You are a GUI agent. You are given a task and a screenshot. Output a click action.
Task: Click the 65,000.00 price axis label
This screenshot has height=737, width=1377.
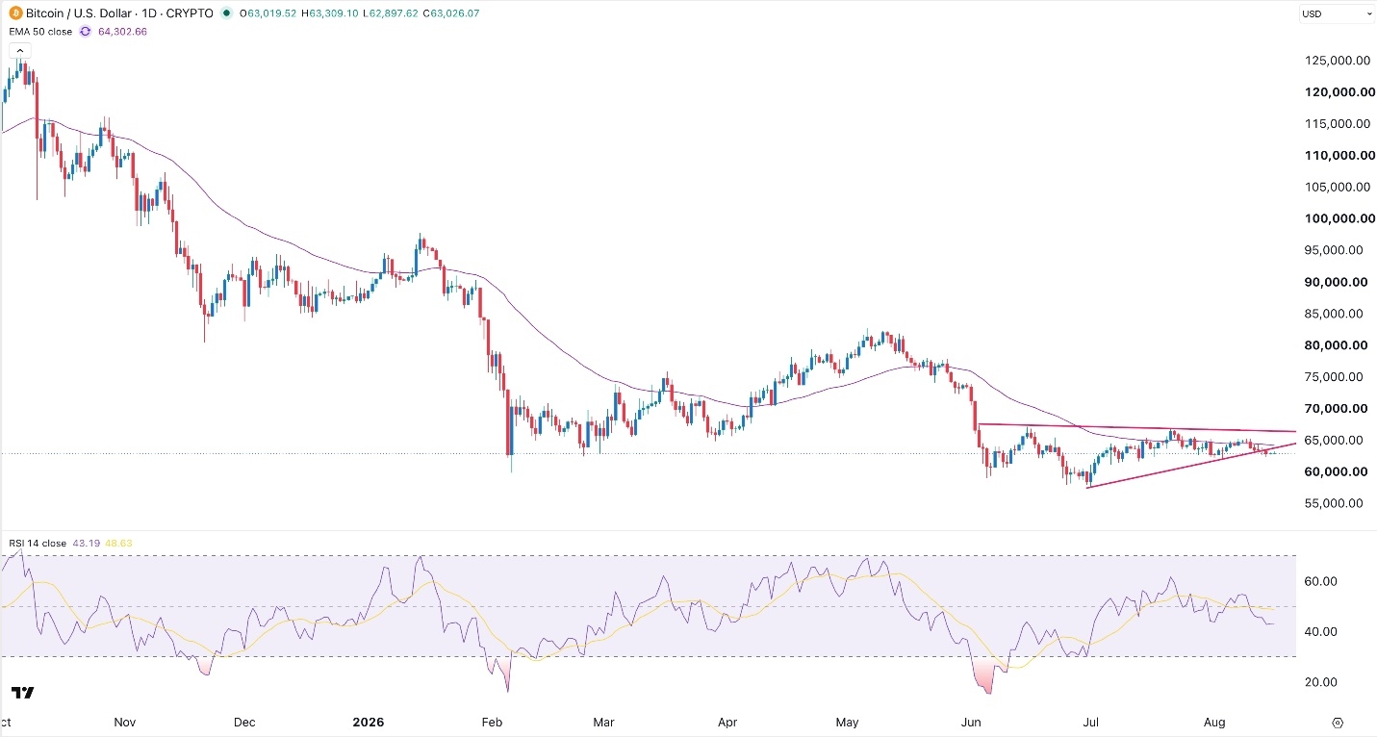(1336, 441)
